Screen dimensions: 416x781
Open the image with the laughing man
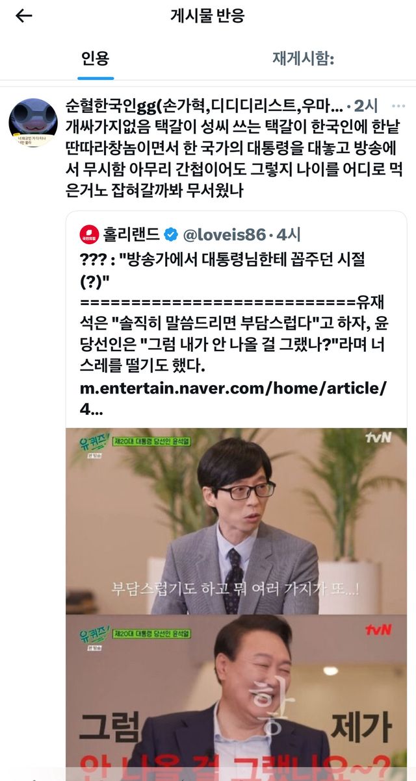coord(236,697)
